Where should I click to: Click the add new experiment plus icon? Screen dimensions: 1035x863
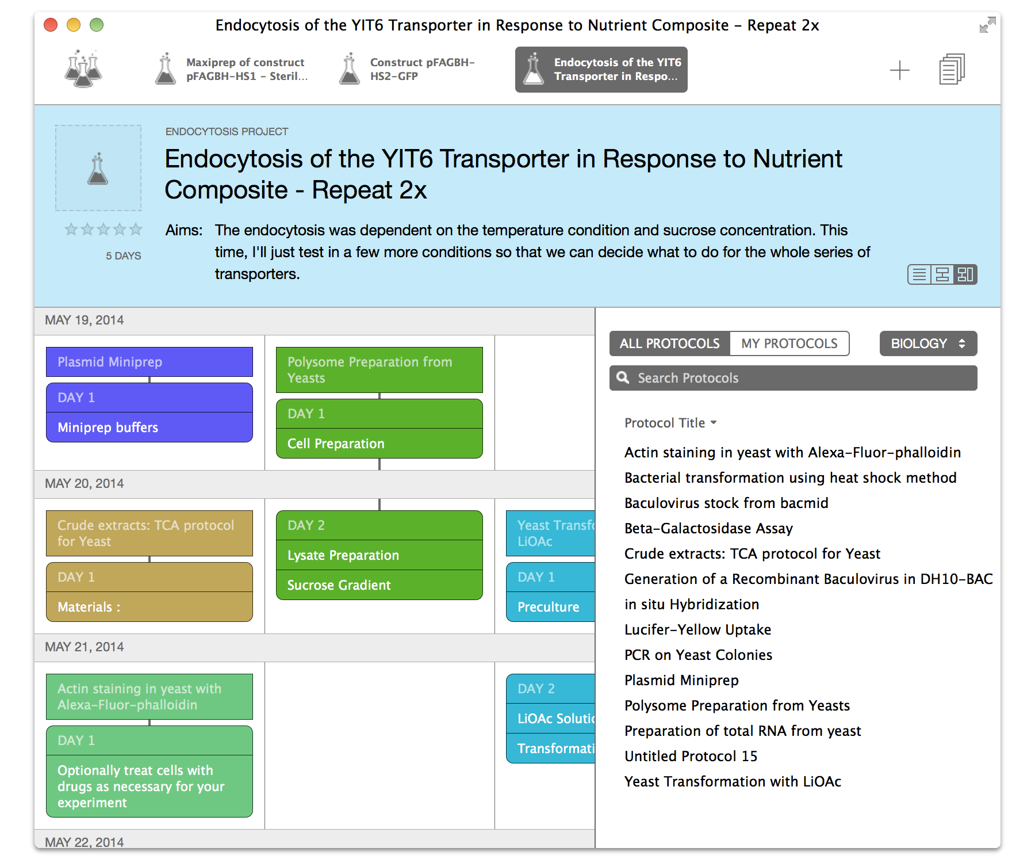tap(900, 70)
